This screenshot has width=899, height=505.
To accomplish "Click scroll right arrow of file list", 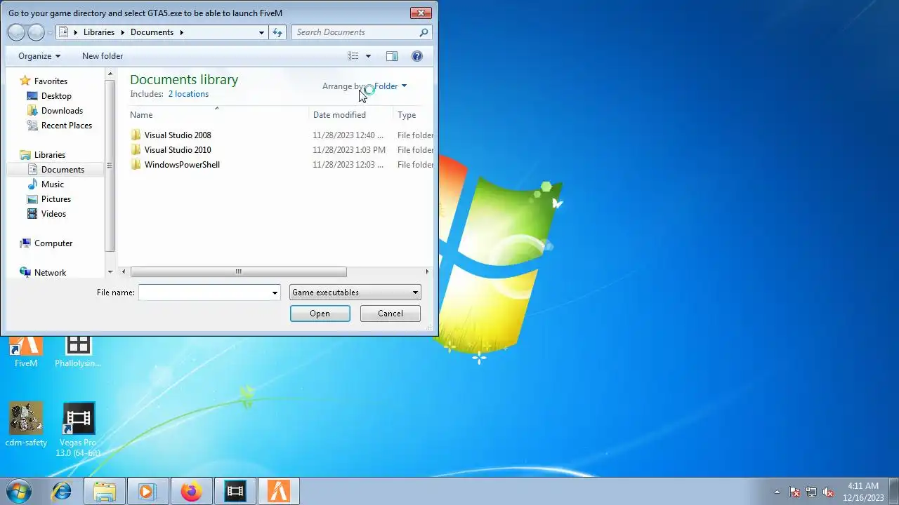I will tap(427, 272).
